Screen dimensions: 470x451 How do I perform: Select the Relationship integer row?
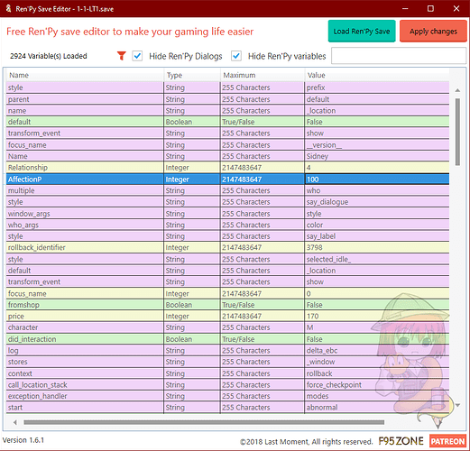tap(227, 168)
